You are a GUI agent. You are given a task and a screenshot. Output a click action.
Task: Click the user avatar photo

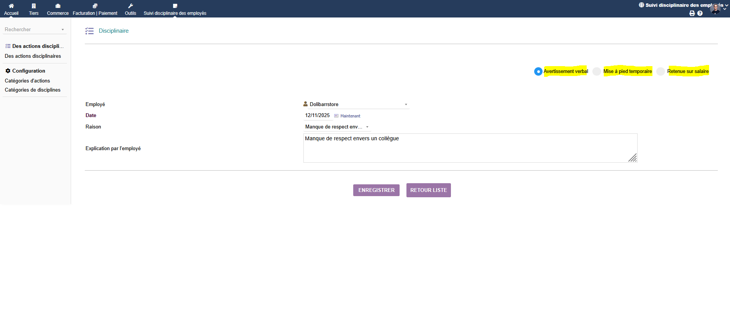(715, 9)
